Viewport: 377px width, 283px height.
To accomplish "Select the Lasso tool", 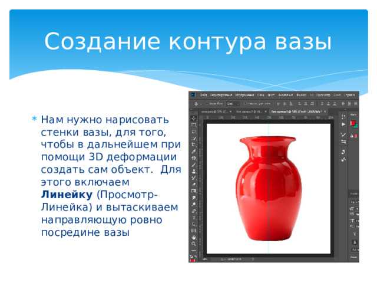I will [x=194, y=131].
